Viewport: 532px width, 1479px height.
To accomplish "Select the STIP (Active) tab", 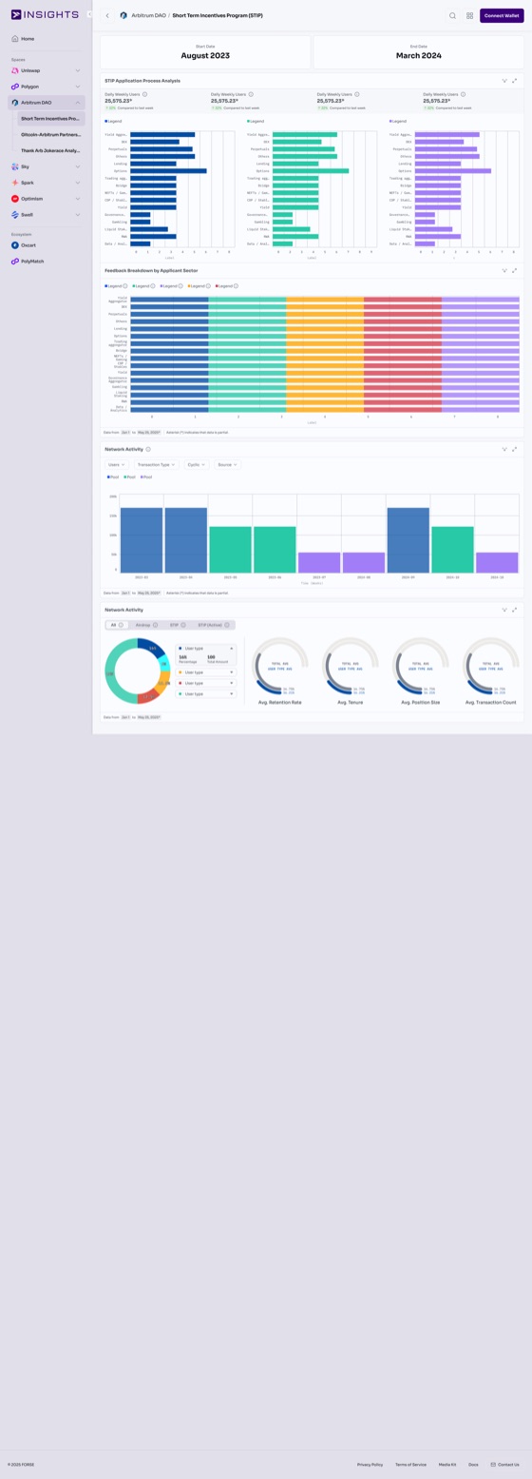I will click(213, 625).
